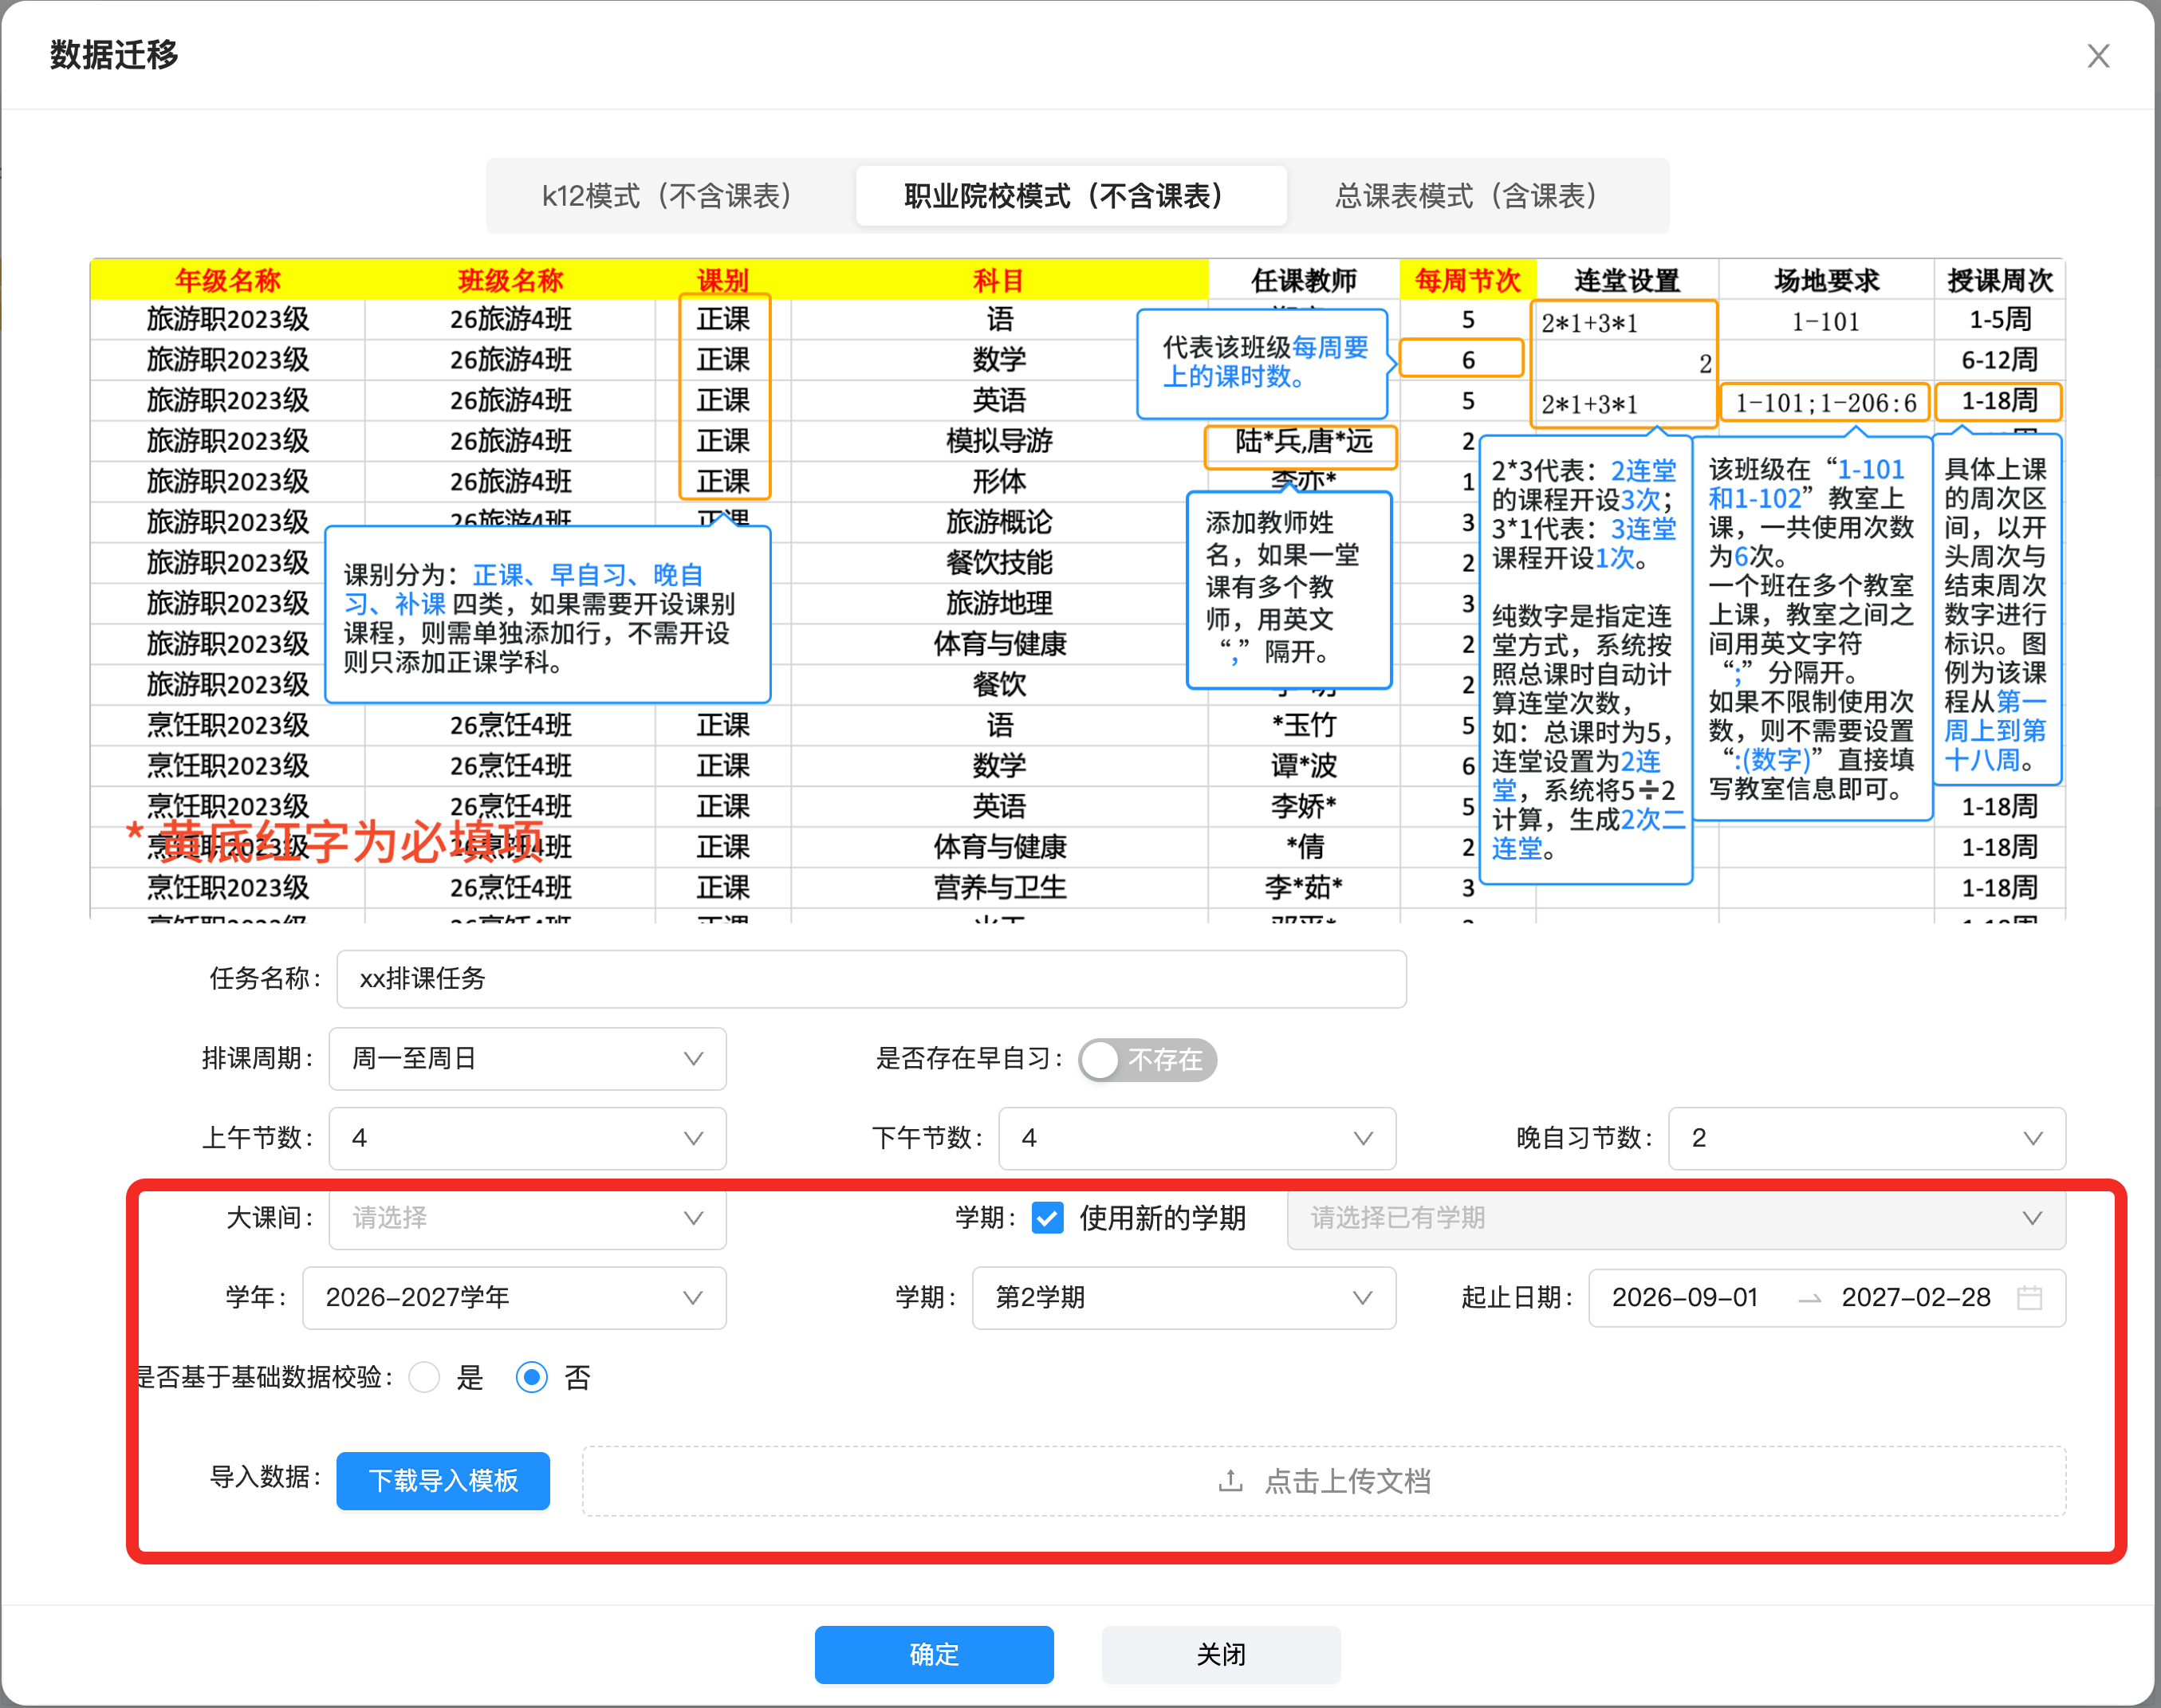Confirm with the 确定 button
The image size is (2161, 1708).
[934, 1654]
